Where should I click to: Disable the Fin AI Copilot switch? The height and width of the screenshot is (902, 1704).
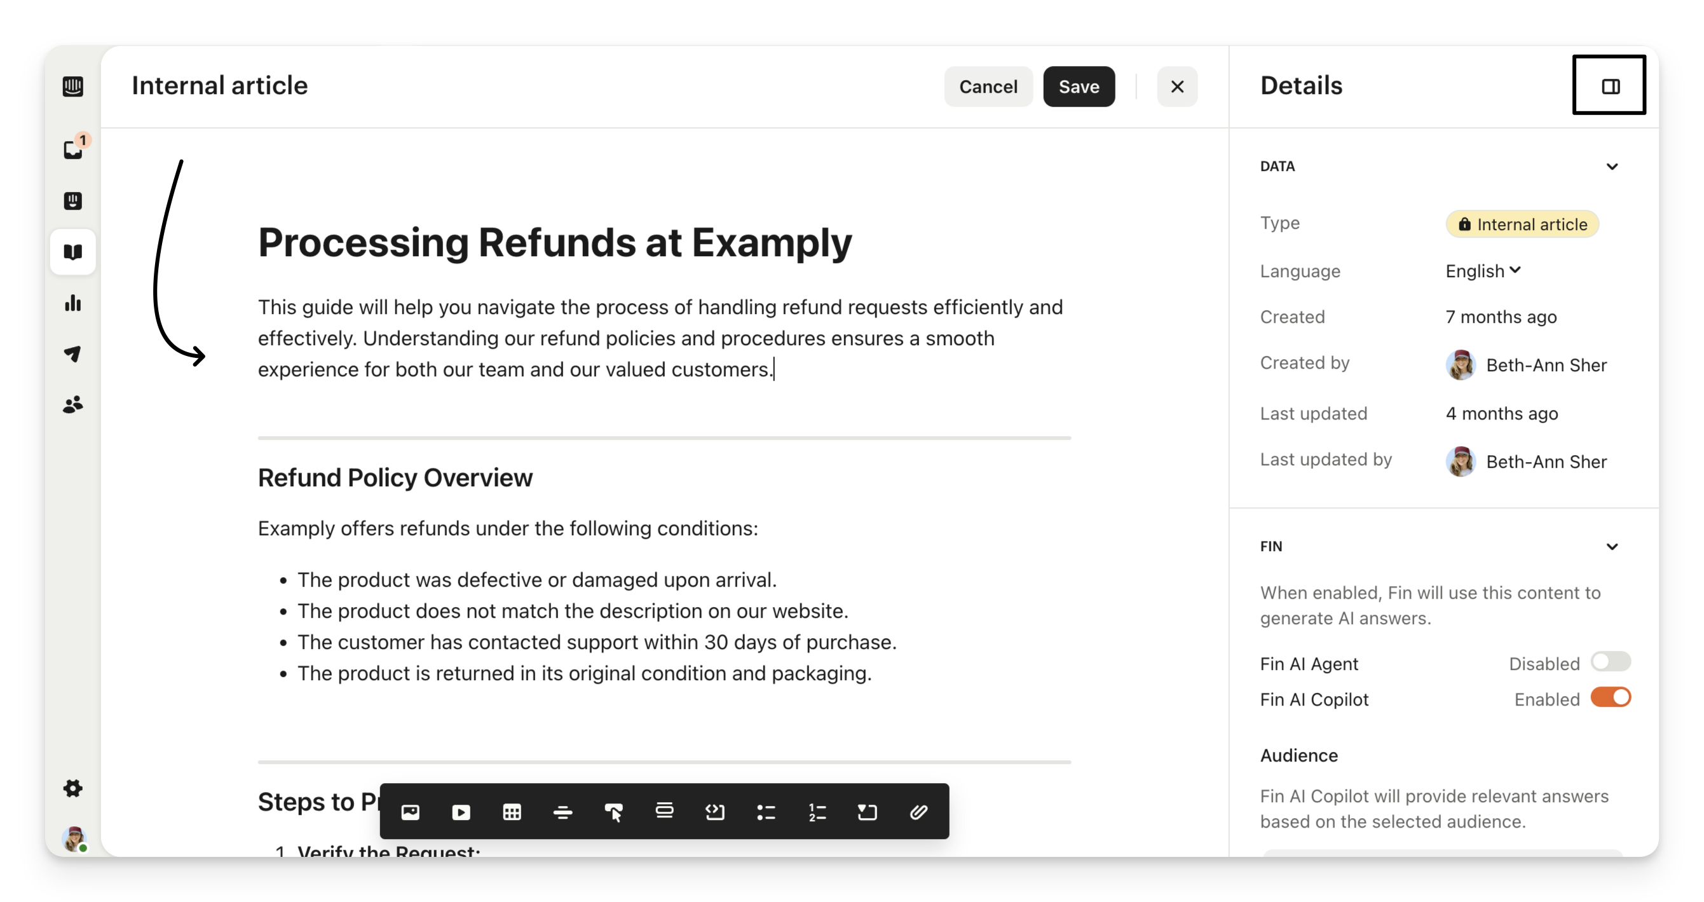[1610, 697]
